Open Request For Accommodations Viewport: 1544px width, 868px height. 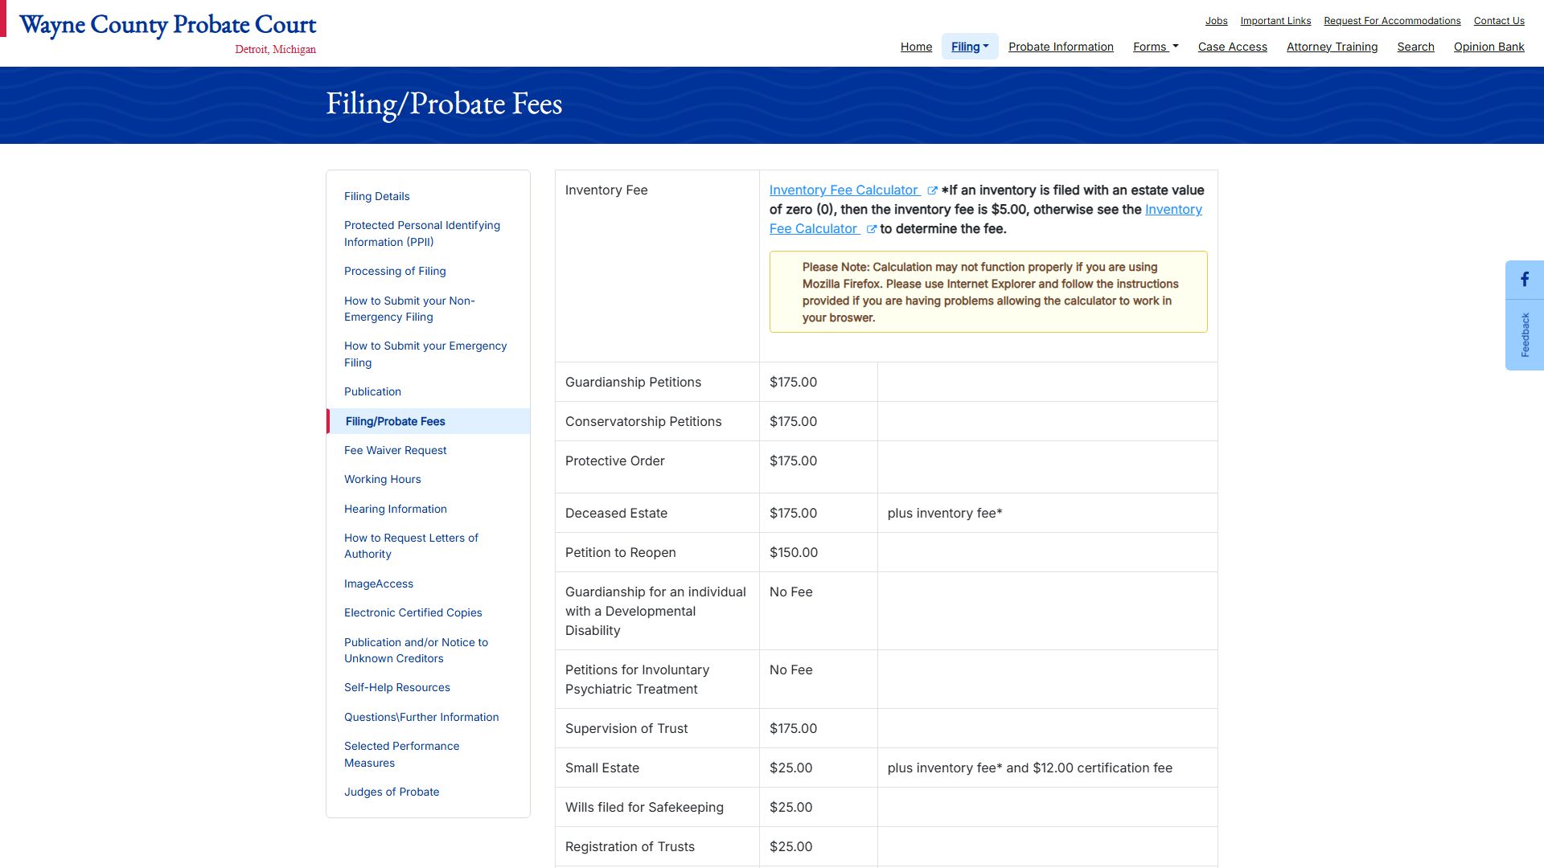click(x=1393, y=21)
